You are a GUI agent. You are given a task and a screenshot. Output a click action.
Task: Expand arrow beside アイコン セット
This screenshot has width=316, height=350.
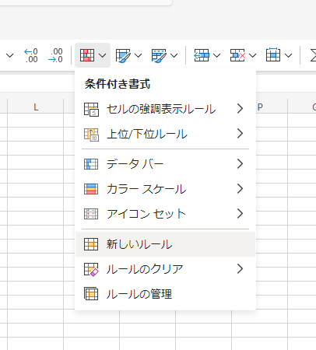240,213
